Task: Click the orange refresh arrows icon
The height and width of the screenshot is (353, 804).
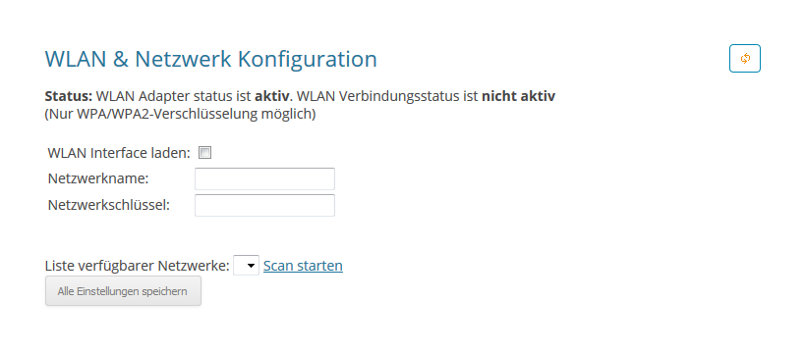Action: (x=744, y=58)
